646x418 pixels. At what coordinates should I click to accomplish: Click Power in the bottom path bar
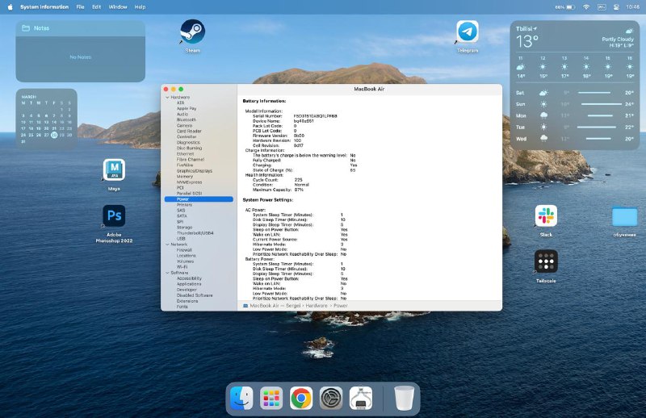click(340, 306)
